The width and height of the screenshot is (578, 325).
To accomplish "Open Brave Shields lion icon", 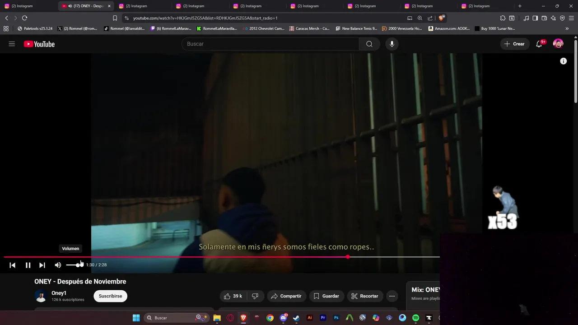I will (x=441, y=18).
